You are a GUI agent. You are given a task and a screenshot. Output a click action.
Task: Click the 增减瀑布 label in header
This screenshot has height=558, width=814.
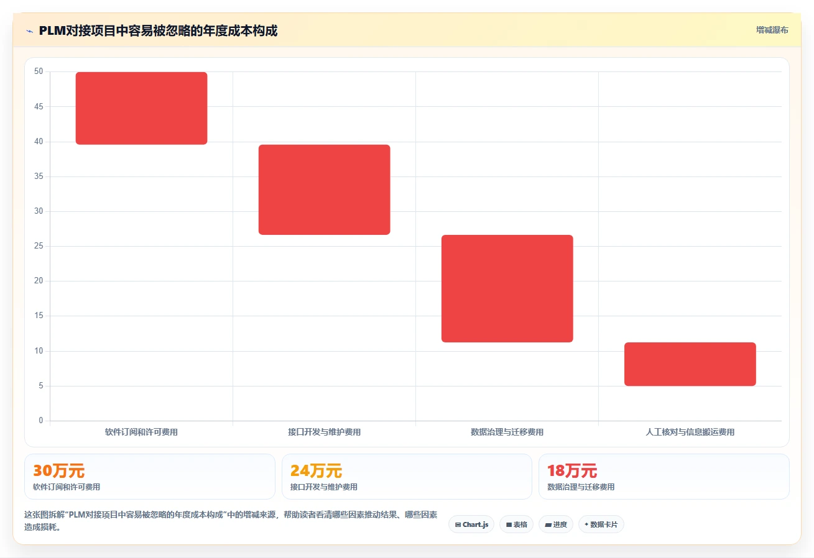(772, 30)
